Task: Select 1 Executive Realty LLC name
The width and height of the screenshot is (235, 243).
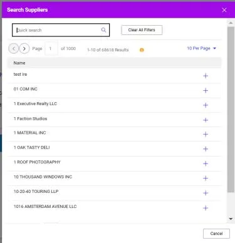Action: (35, 104)
